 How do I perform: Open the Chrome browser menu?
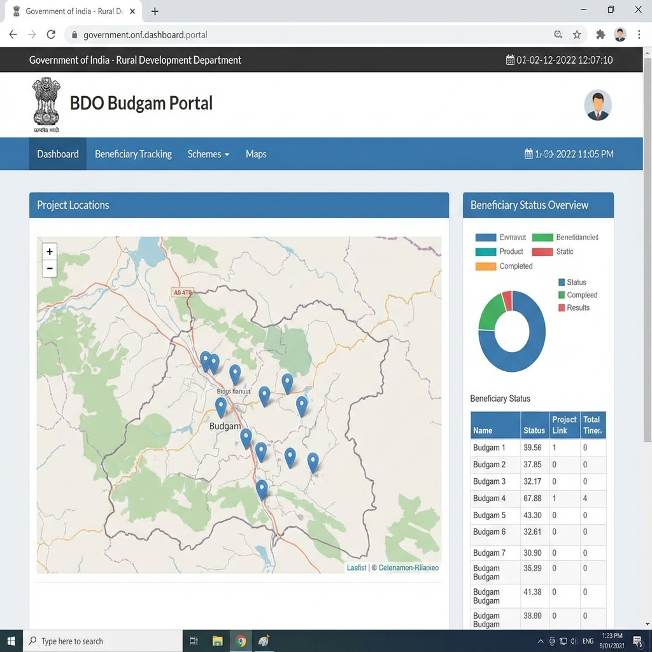(x=639, y=34)
